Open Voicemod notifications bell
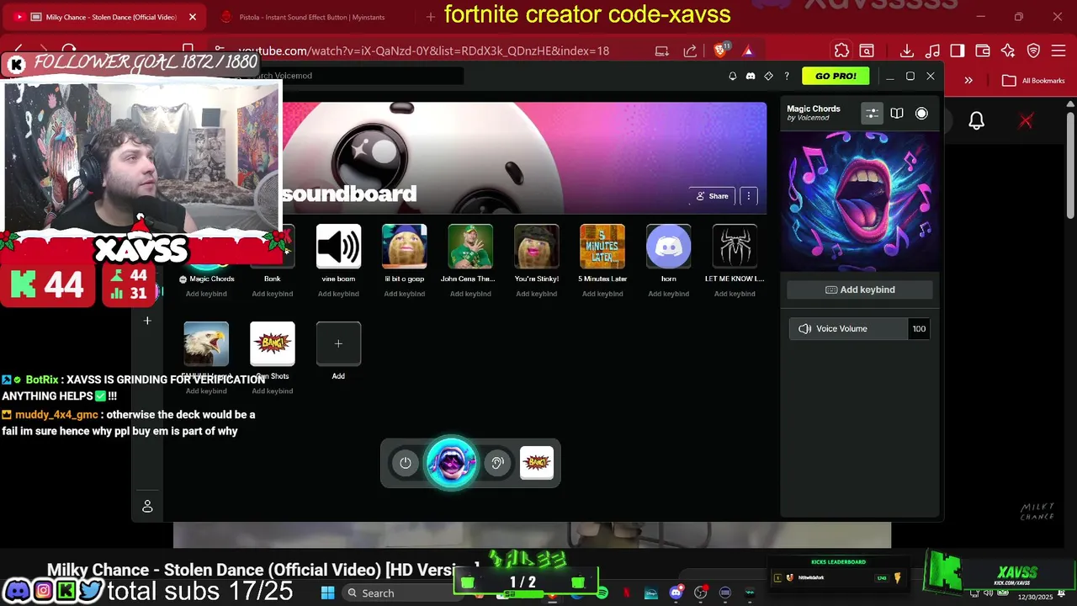This screenshot has width=1077, height=606. [x=732, y=76]
